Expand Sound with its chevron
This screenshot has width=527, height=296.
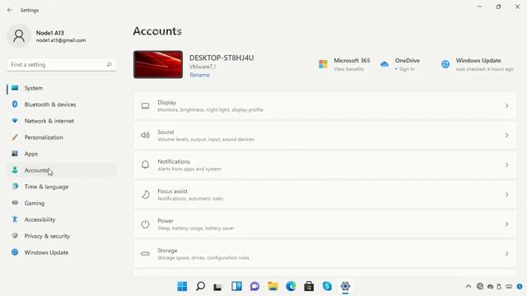[506, 135]
